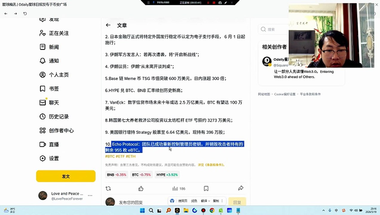Go back with the browser back arrow
Screen dimensions: 380x215
pyautogui.click(x=6, y=13)
